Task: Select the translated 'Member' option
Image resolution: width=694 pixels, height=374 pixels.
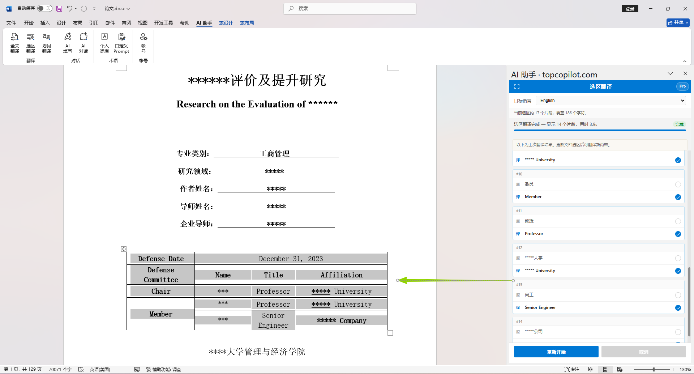Action: [678, 197]
